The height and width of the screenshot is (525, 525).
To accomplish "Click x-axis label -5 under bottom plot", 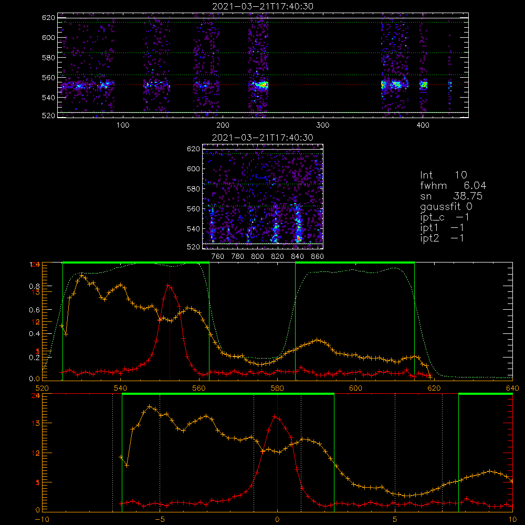I will coord(160,519).
